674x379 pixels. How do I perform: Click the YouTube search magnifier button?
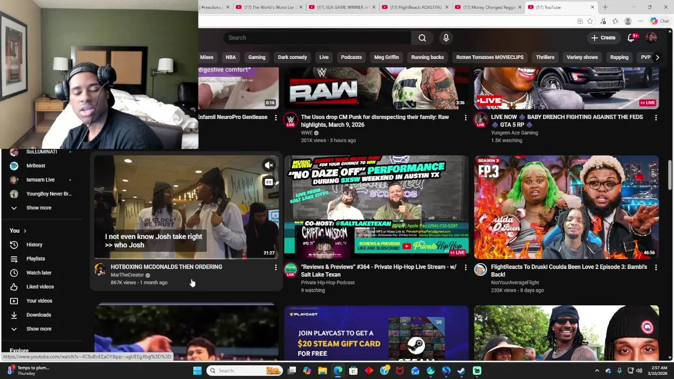(x=422, y=38)
